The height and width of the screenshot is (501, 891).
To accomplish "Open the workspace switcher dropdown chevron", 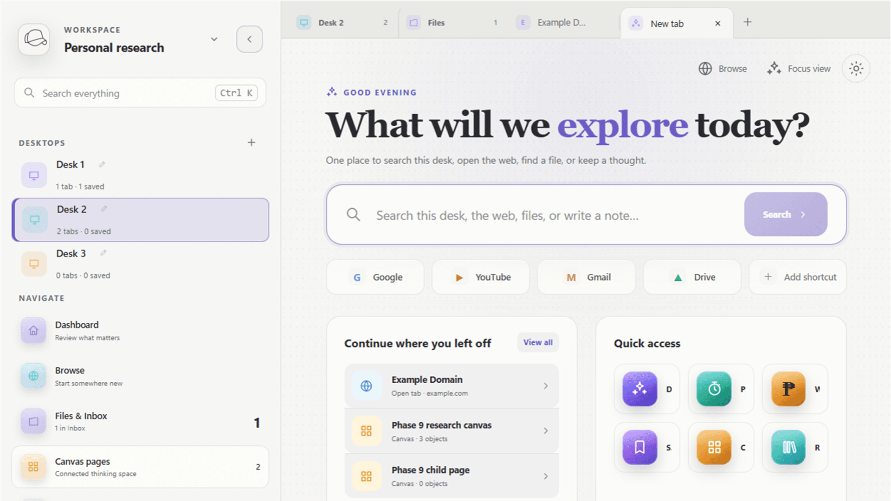I will point(214,39).
